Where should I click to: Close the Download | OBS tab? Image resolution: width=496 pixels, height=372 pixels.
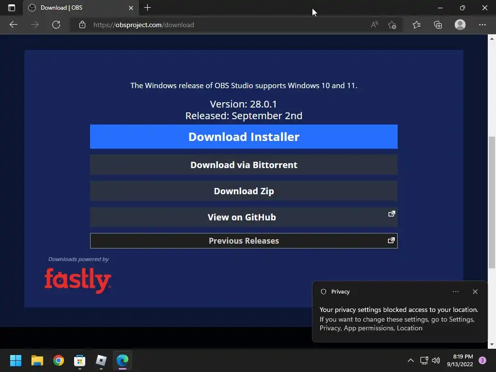pos(131,8)
